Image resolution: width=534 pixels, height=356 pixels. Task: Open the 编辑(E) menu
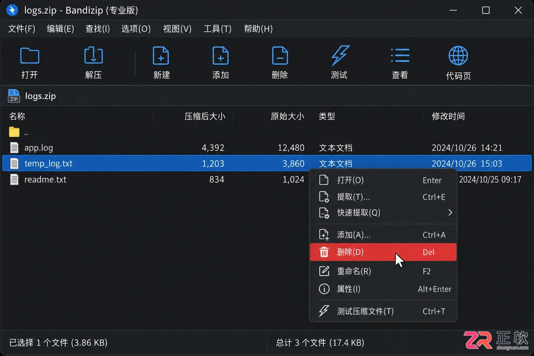60,29
